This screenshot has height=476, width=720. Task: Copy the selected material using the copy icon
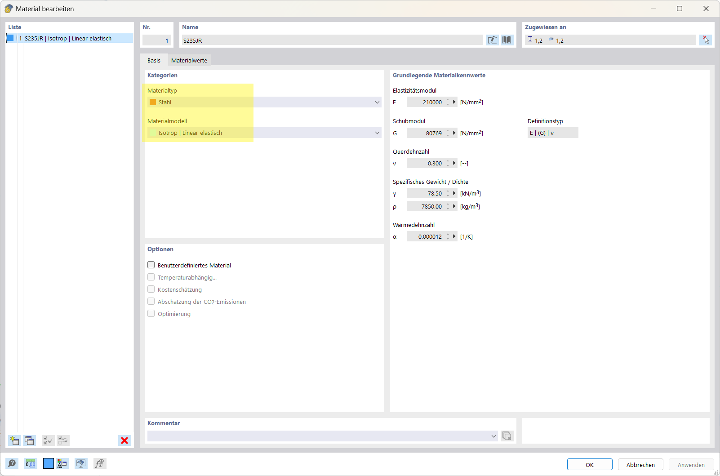point(29,440)
